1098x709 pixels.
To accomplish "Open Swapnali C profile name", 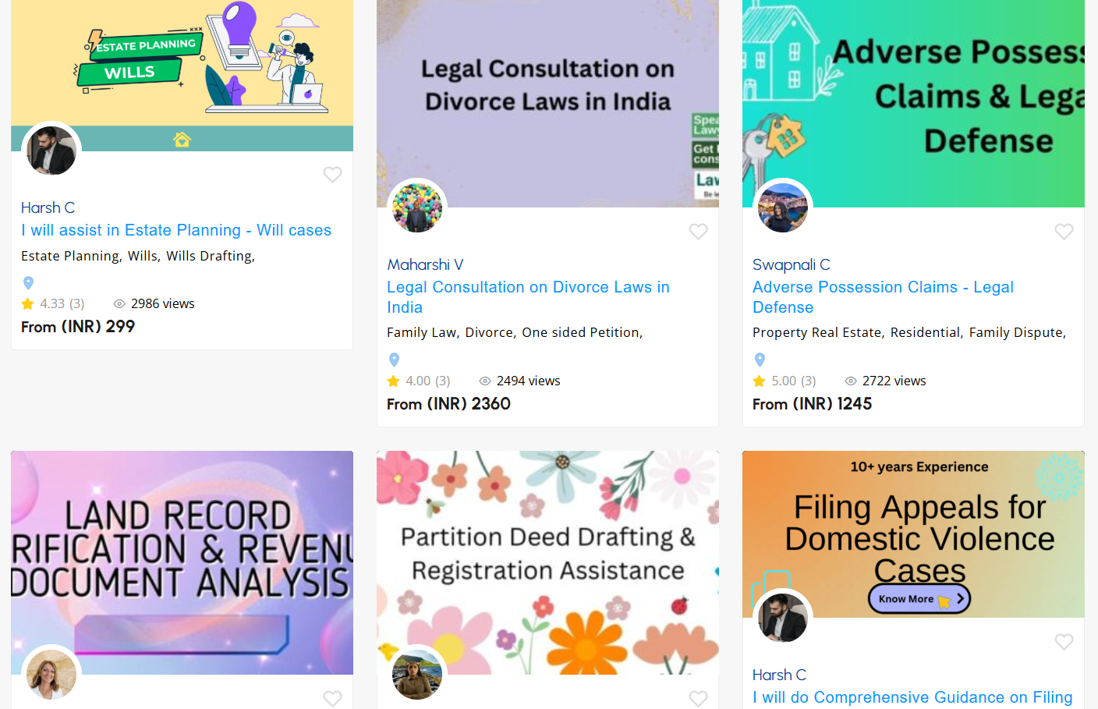I will [791, 264].
